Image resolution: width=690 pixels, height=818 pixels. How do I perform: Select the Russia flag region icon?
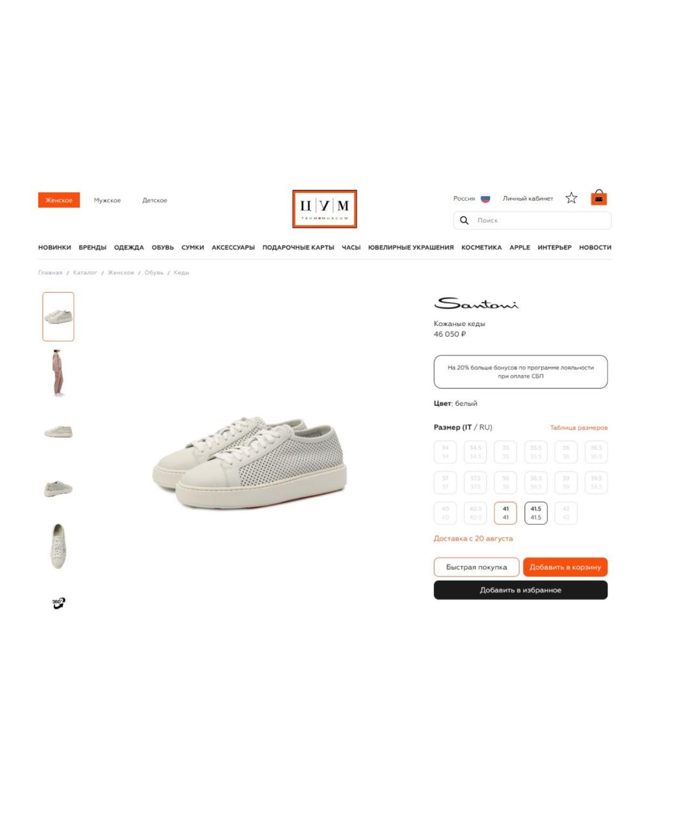click(x=486, y=199)
